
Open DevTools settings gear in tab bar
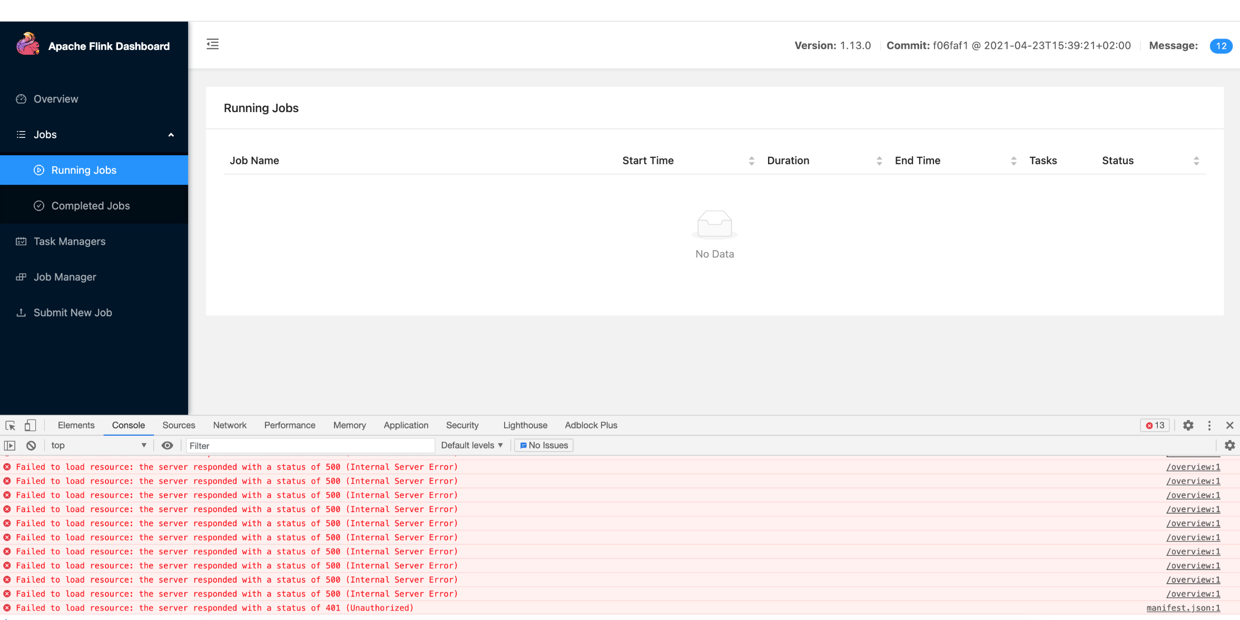(x=1188, y=425)
